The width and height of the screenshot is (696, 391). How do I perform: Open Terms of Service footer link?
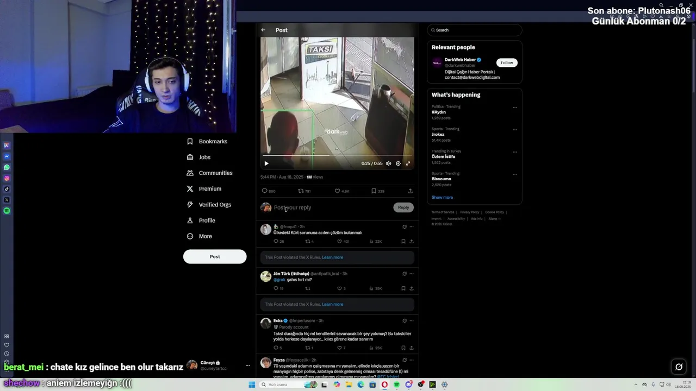point(443,212)
